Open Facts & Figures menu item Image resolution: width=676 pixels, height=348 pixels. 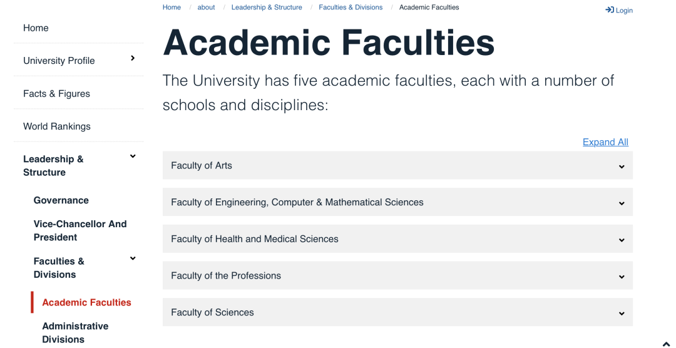(56, 94)
